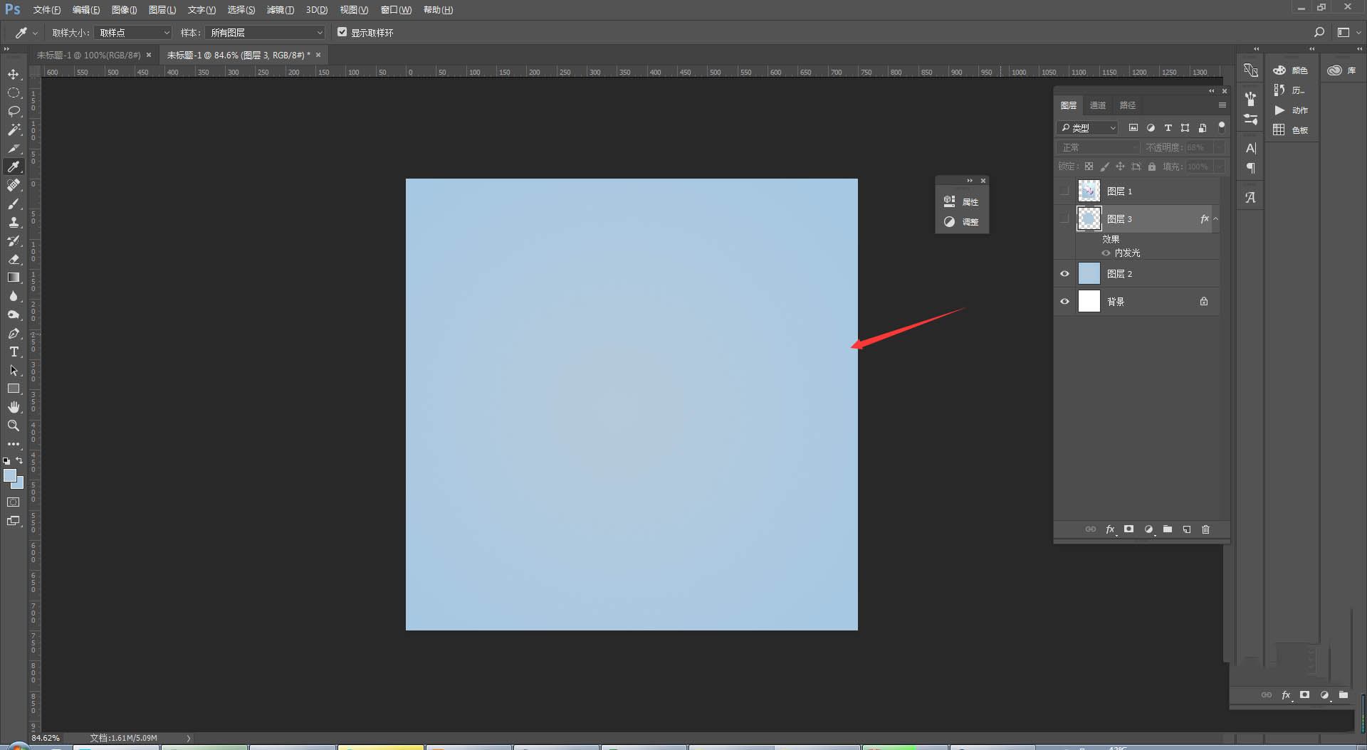Click foreground color swatch
This screenshot has width=1367, height=750.
[9, 476]
